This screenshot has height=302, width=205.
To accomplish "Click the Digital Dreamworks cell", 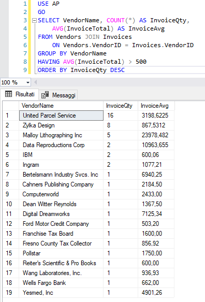I will tap(61, 214).
